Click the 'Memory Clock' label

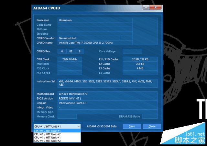46,116
